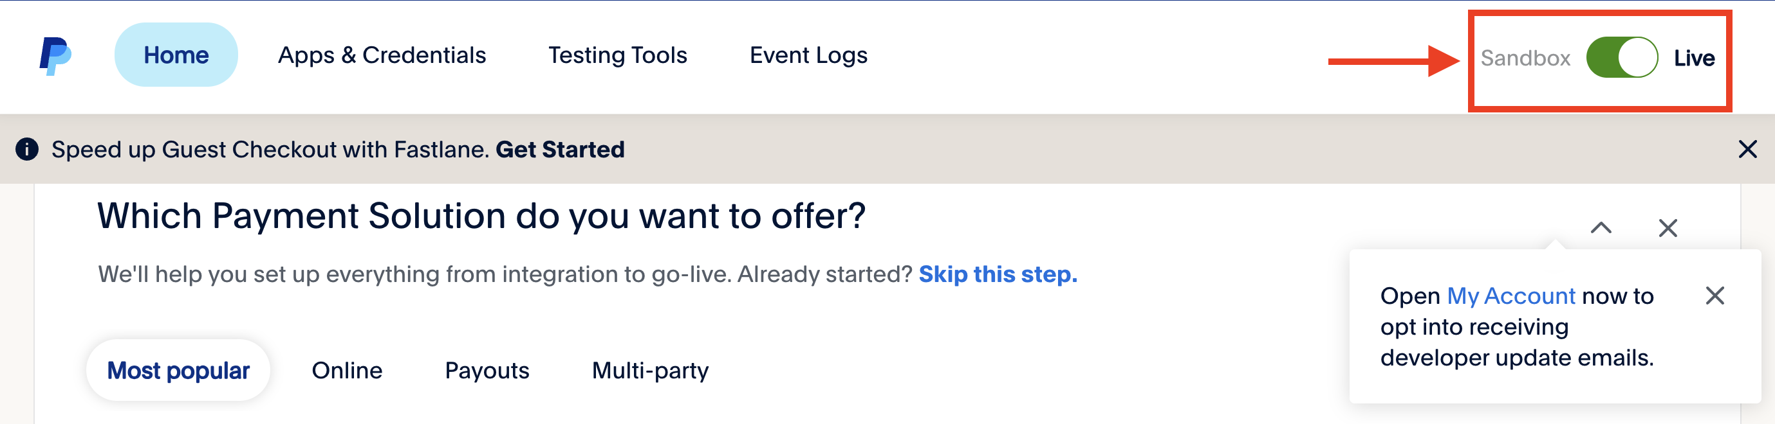1775x424 pixels.
Task: Switch to the Online category
Action: tap(347, 369)
